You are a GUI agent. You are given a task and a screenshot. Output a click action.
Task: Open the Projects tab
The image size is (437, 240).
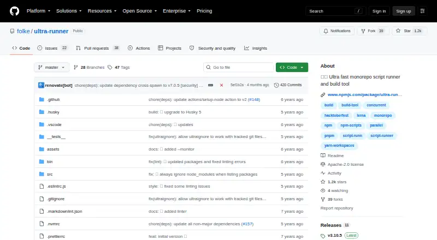pyautogui.click(x=169, y=48)
